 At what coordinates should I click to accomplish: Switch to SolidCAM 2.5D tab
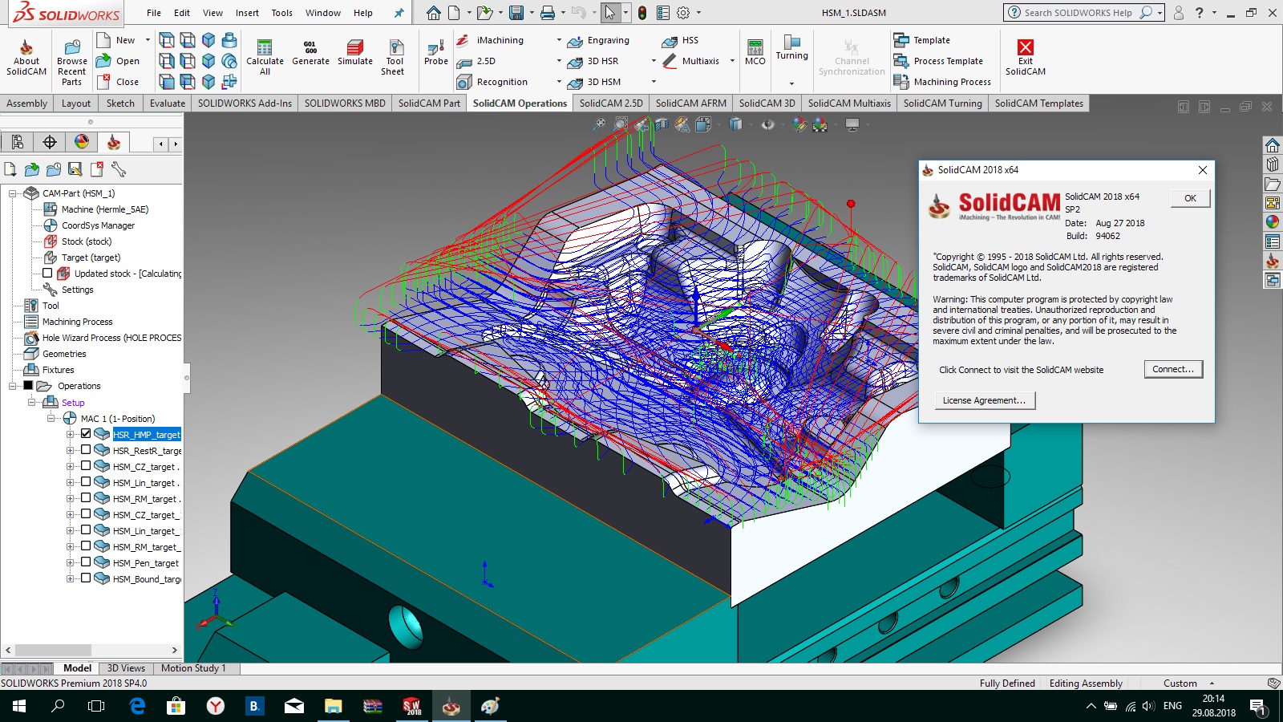pos(611,103)
